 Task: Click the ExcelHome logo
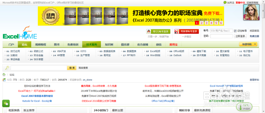20,33
